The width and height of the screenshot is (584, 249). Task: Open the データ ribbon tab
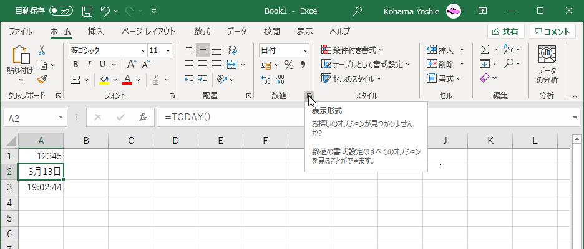point(236,31)
